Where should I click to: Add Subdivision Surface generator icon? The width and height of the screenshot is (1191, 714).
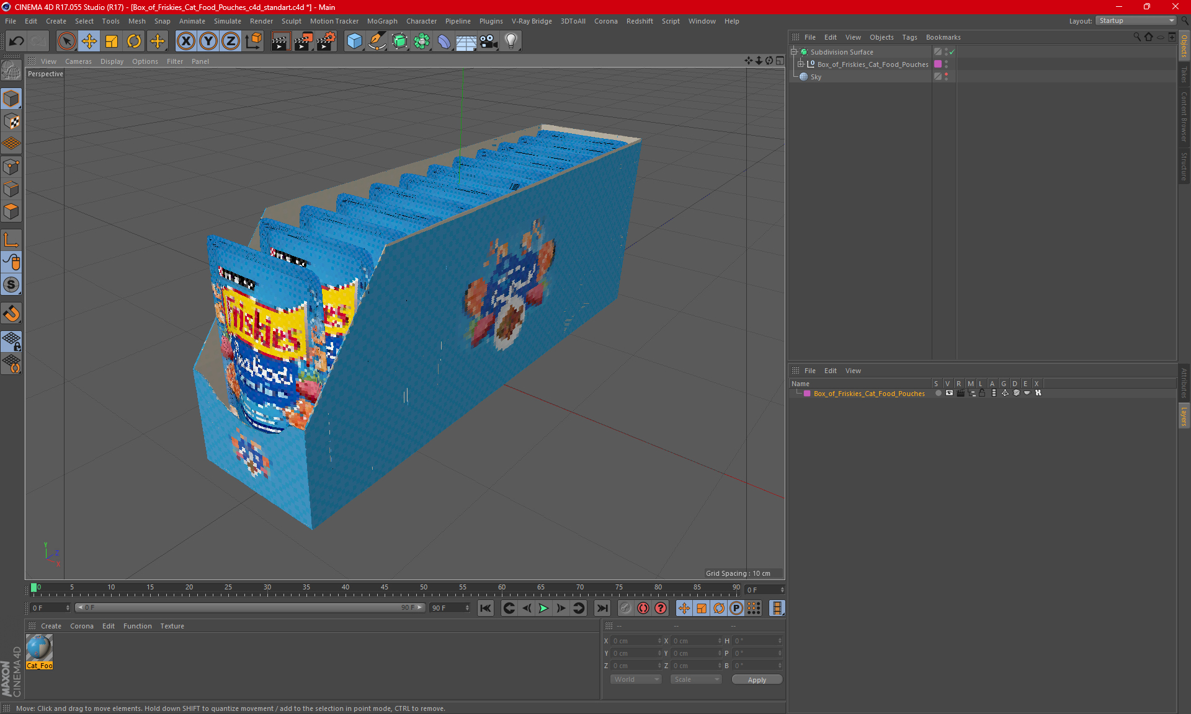click(399, 41)
